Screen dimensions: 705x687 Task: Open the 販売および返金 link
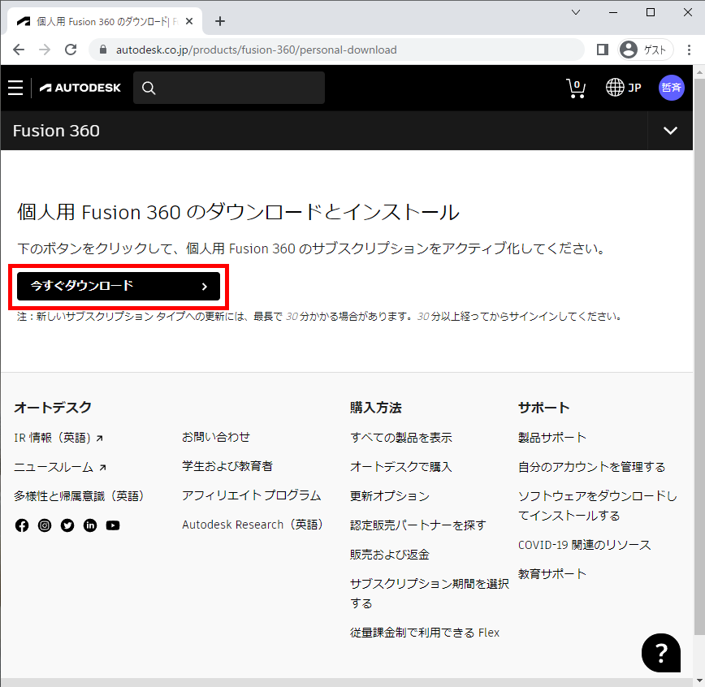coord(390,555)
